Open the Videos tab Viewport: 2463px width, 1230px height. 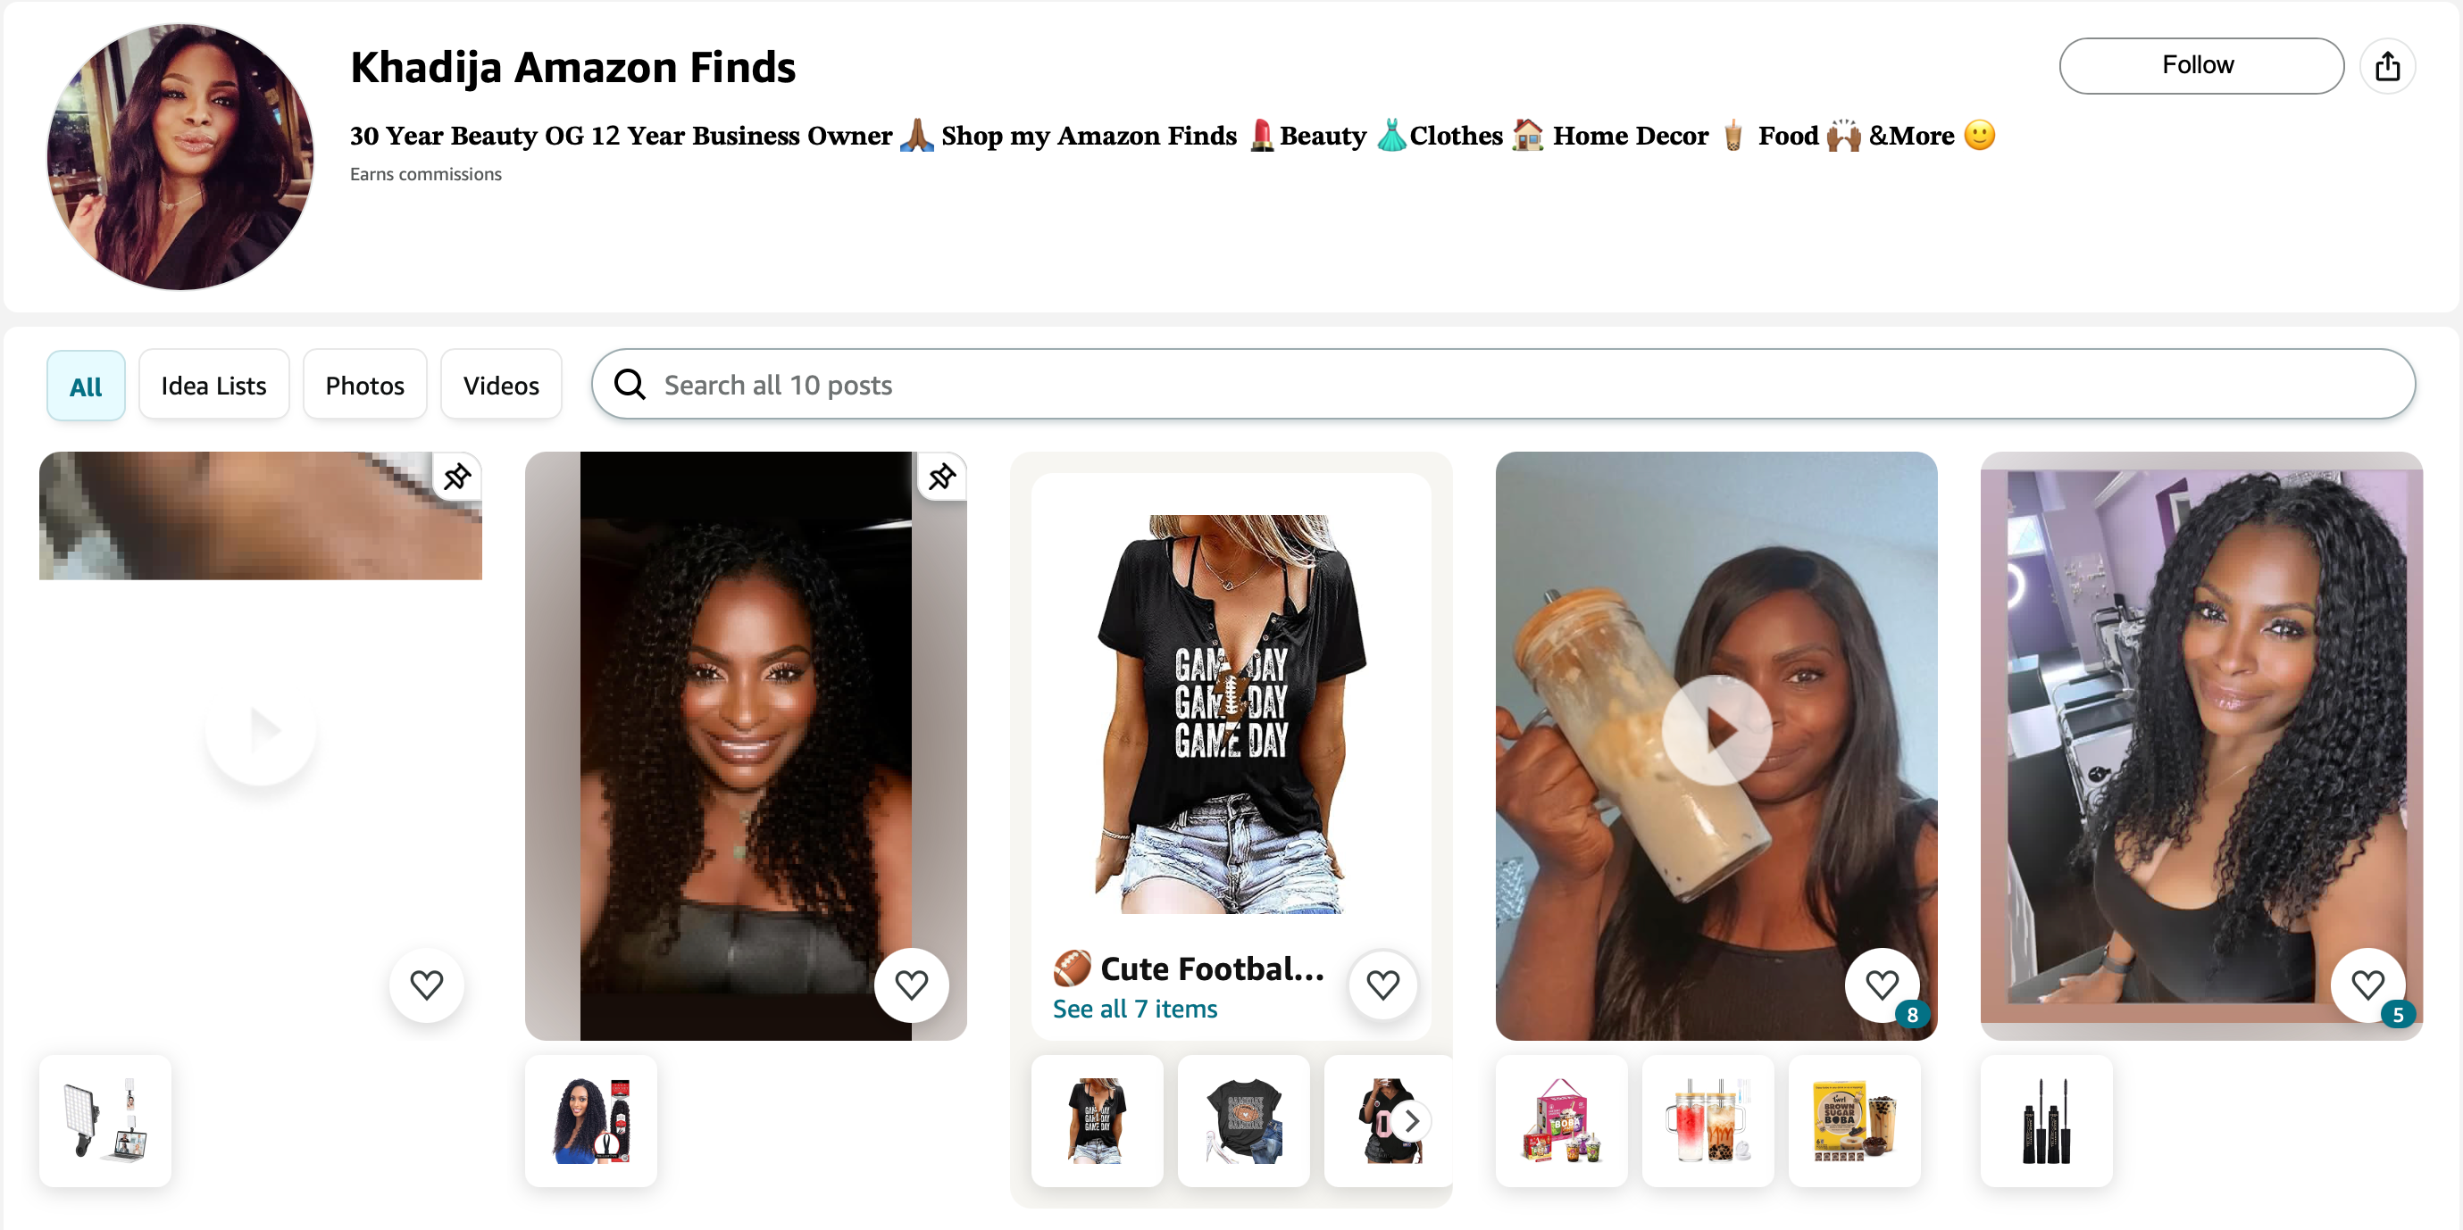501,385
